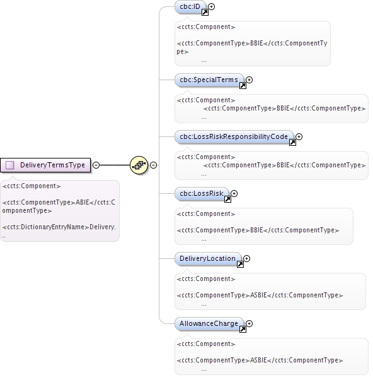Viewport: 373px width, 377px height.
Task: Click the reference arrow on cbc:SpecialTerms
Action: pos(243,86)
